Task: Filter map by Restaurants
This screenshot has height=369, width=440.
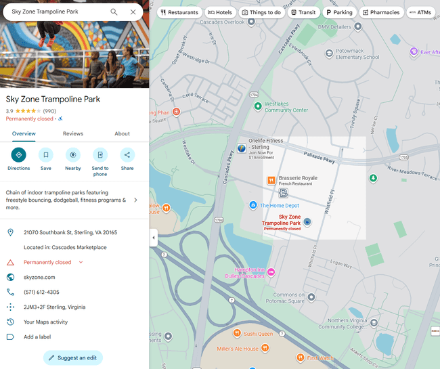Action: coord(179,12)
